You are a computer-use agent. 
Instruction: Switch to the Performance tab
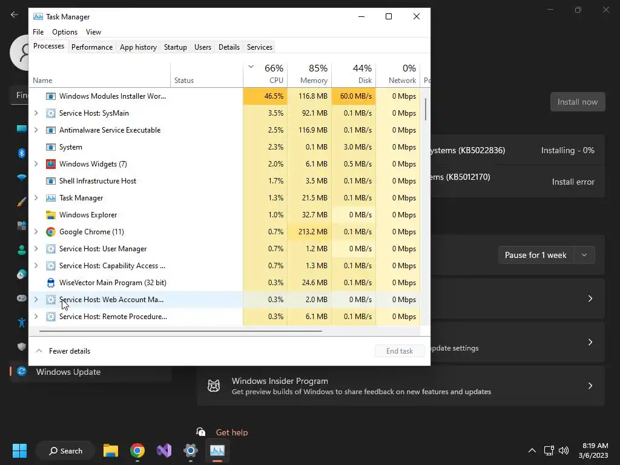[x=92, y=47]
